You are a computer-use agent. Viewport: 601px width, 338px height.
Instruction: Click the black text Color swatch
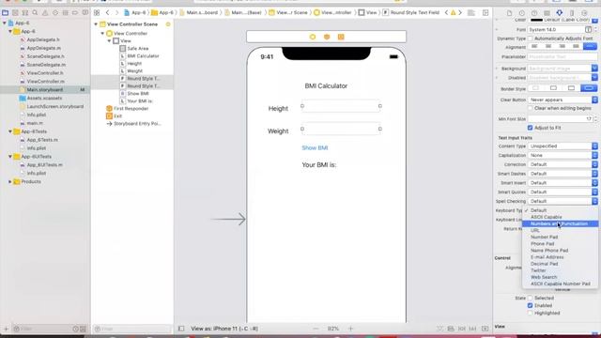point(536,20)
